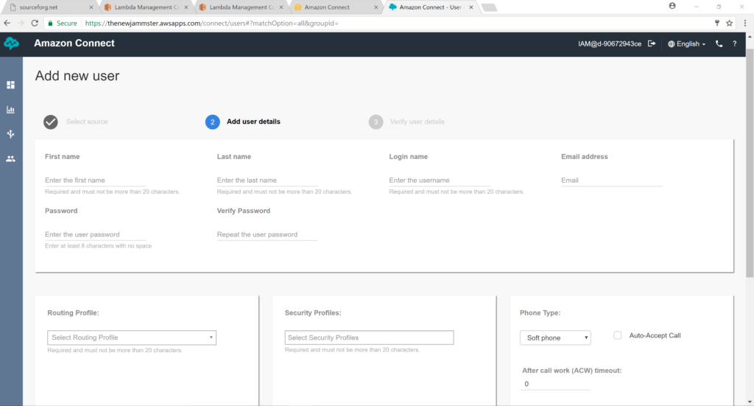Click 'Enter at least 8 characters' hint text
754x406 pixels.
pyautogui.click(x=98, y=246)
